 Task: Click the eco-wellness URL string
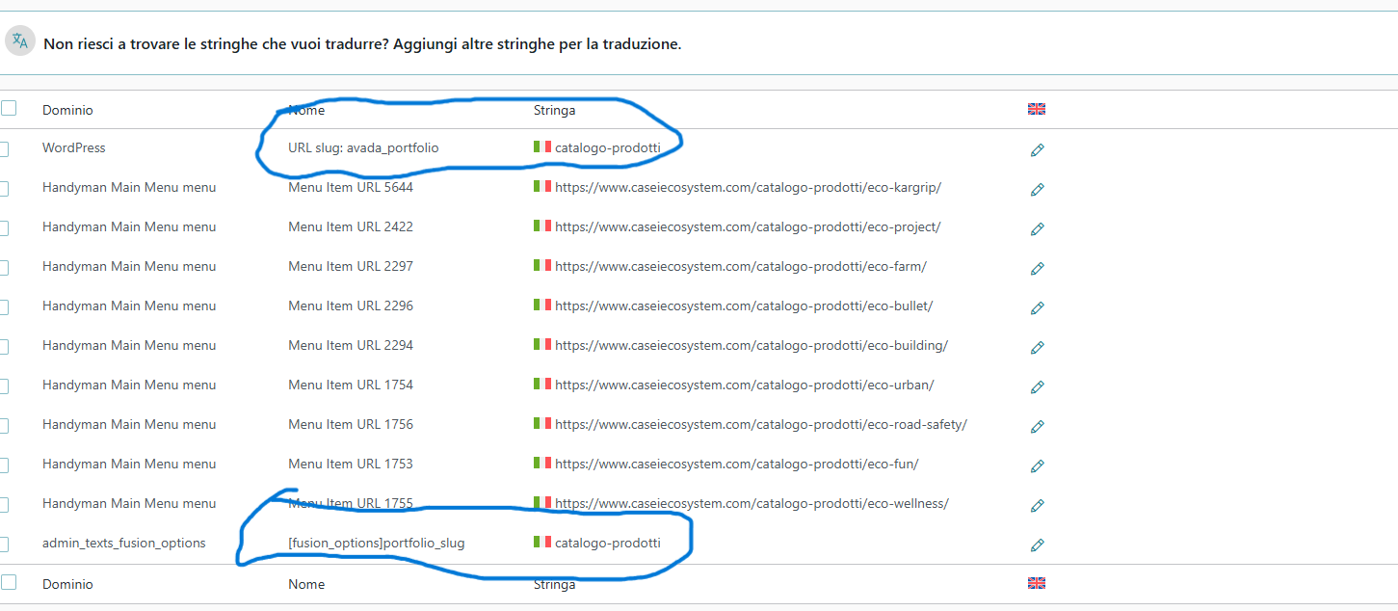[752, 503]
